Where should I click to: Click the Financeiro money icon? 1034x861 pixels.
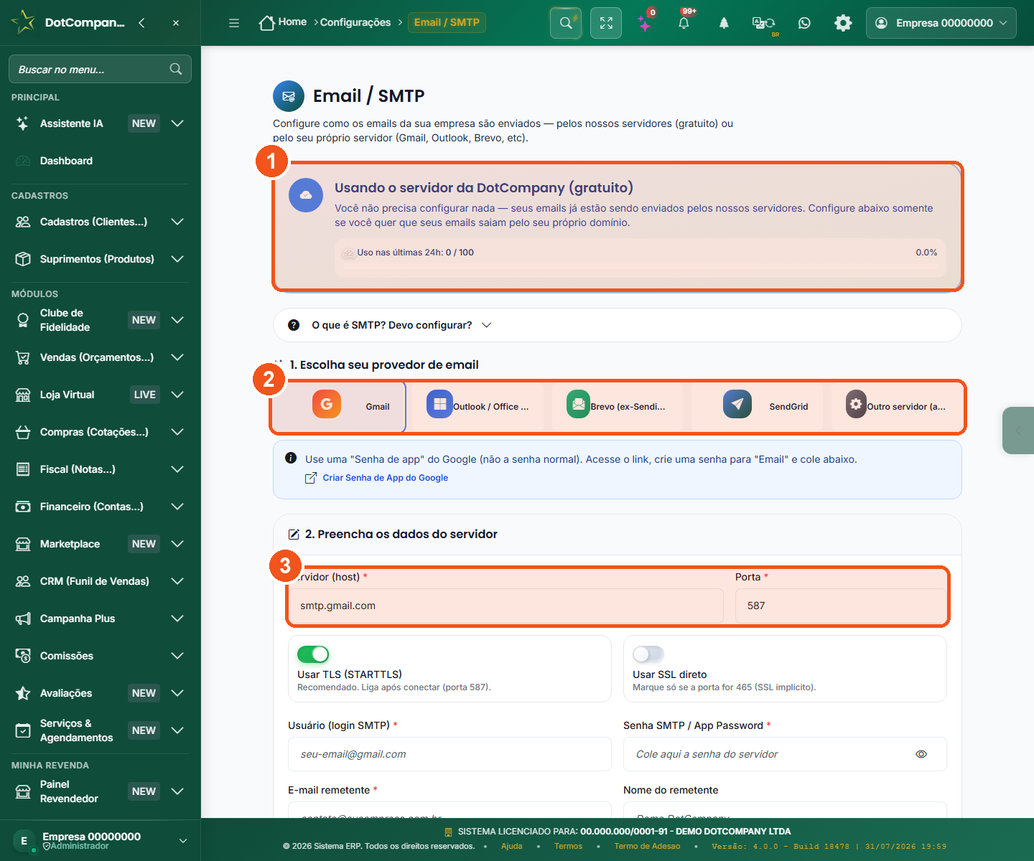point(23,507)
